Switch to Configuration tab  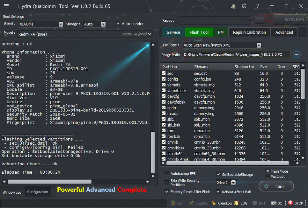[38, 192]
